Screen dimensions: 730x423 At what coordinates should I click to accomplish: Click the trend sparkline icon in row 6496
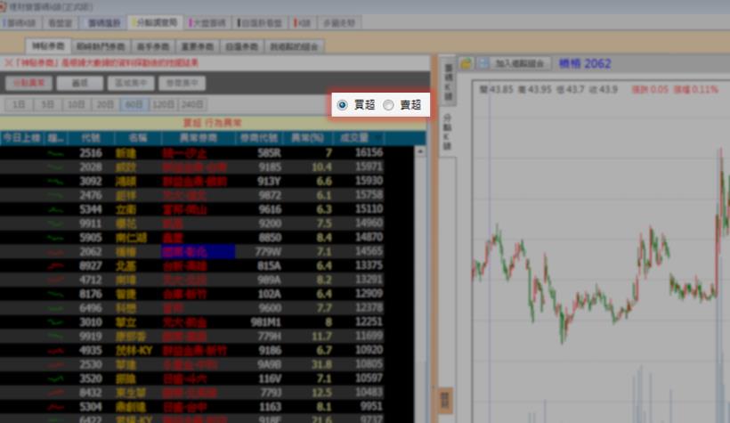(56, 308)
